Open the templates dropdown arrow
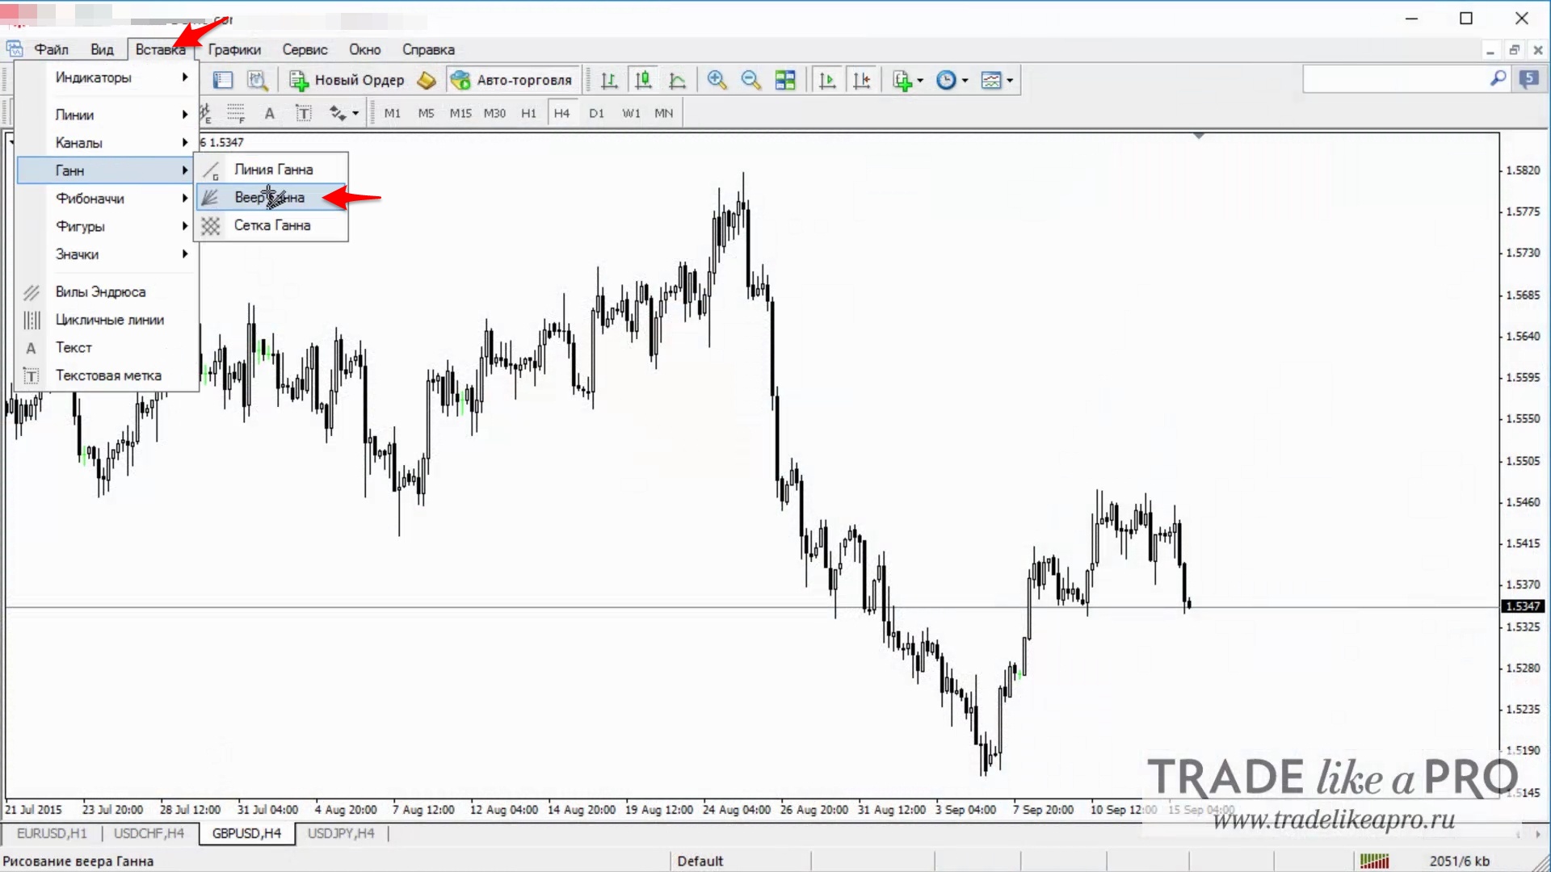This screenshot has height=872, width=1551. (x=1010, y=81)
